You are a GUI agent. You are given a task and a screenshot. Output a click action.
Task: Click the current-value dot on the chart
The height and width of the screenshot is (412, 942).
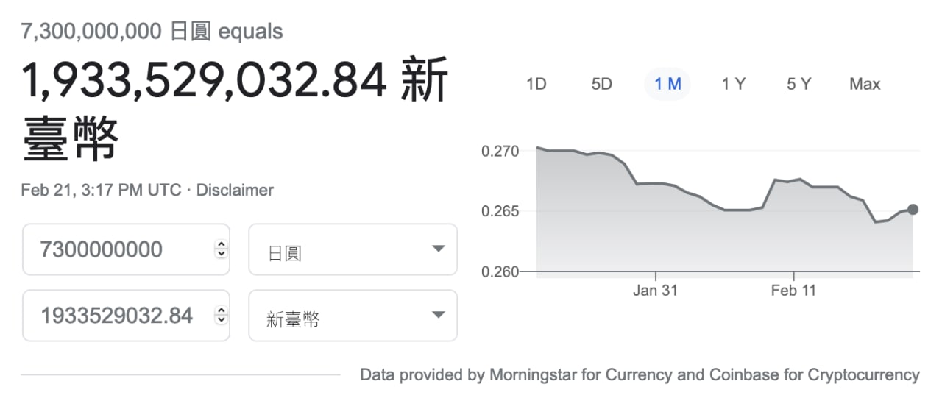click(x=913, y=210)
